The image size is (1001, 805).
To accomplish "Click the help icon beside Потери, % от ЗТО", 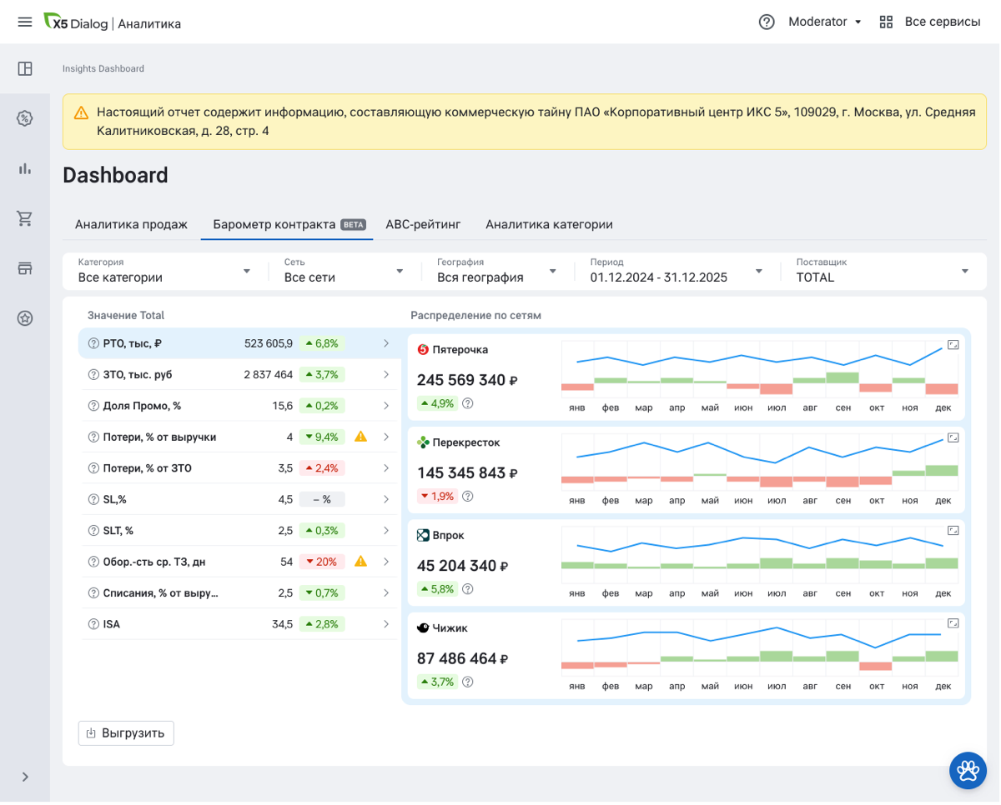I will pos(93,468).
